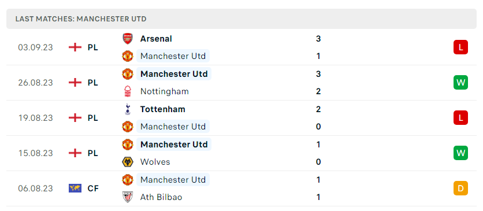483x211 pixels.
Task: Click the Nottingham Forest crest icon
Action: pos(128,91)
